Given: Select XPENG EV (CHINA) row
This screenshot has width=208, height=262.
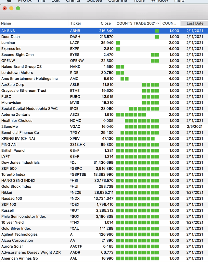Looking at the screenshot, I should 104,138.
